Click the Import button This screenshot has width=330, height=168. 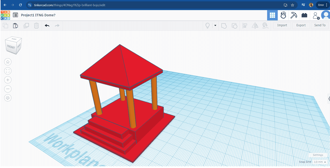[282, 25]
